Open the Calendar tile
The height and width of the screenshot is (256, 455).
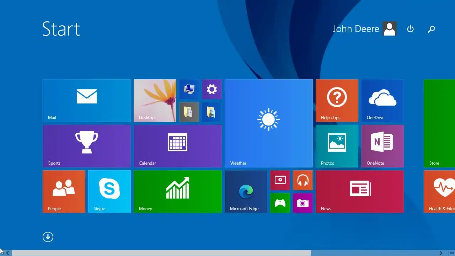point(178,146)
